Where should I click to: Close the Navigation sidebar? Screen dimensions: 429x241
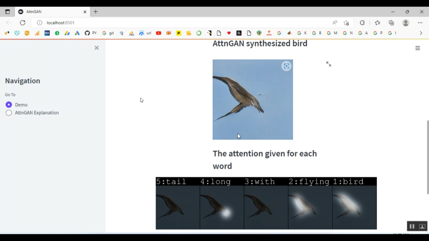97,48
